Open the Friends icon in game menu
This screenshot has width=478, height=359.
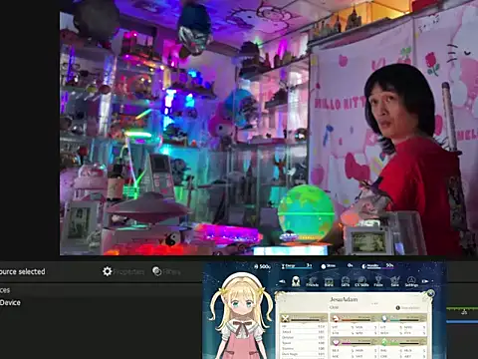pyautogui.click(x=312, y=281)
